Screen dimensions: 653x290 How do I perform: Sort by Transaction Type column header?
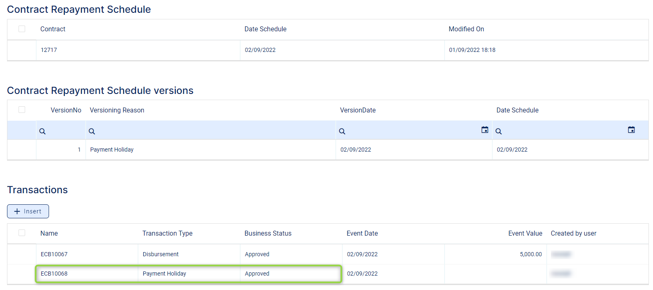click(x=167, y=233)
